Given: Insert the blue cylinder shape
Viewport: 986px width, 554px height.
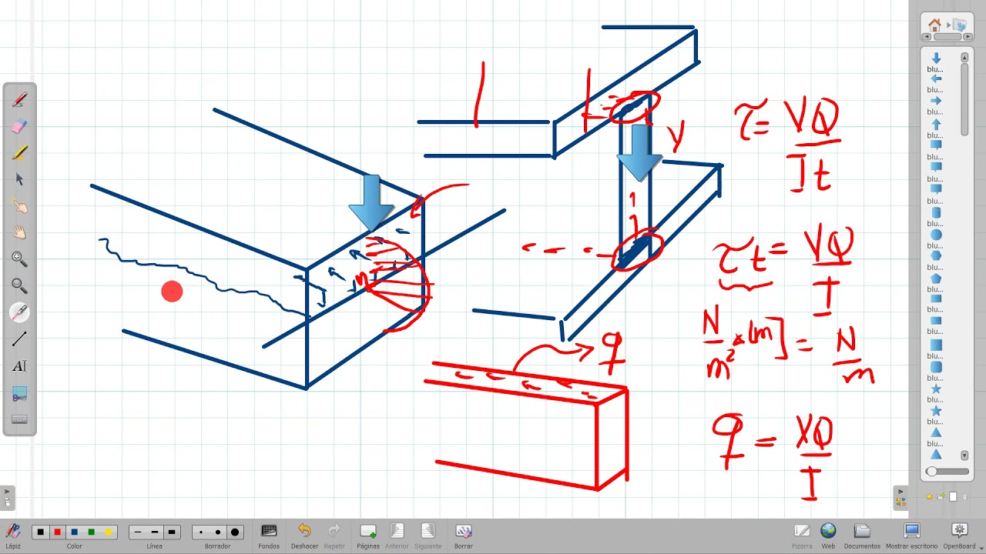Looking at the screenshot, I should point(936,212).
